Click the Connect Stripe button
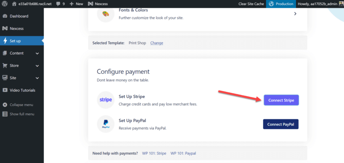The height and width of the screenshot is (163, 344). pos(281,100)
